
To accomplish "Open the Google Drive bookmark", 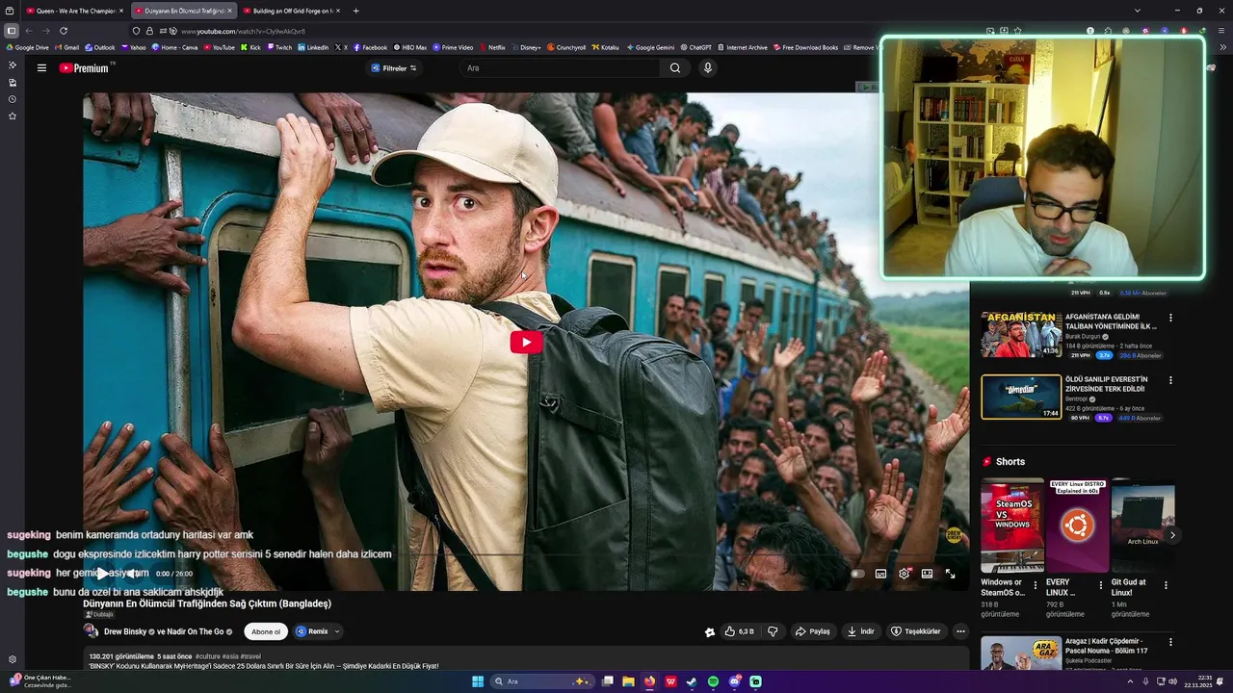I will (x=27, y=47).
